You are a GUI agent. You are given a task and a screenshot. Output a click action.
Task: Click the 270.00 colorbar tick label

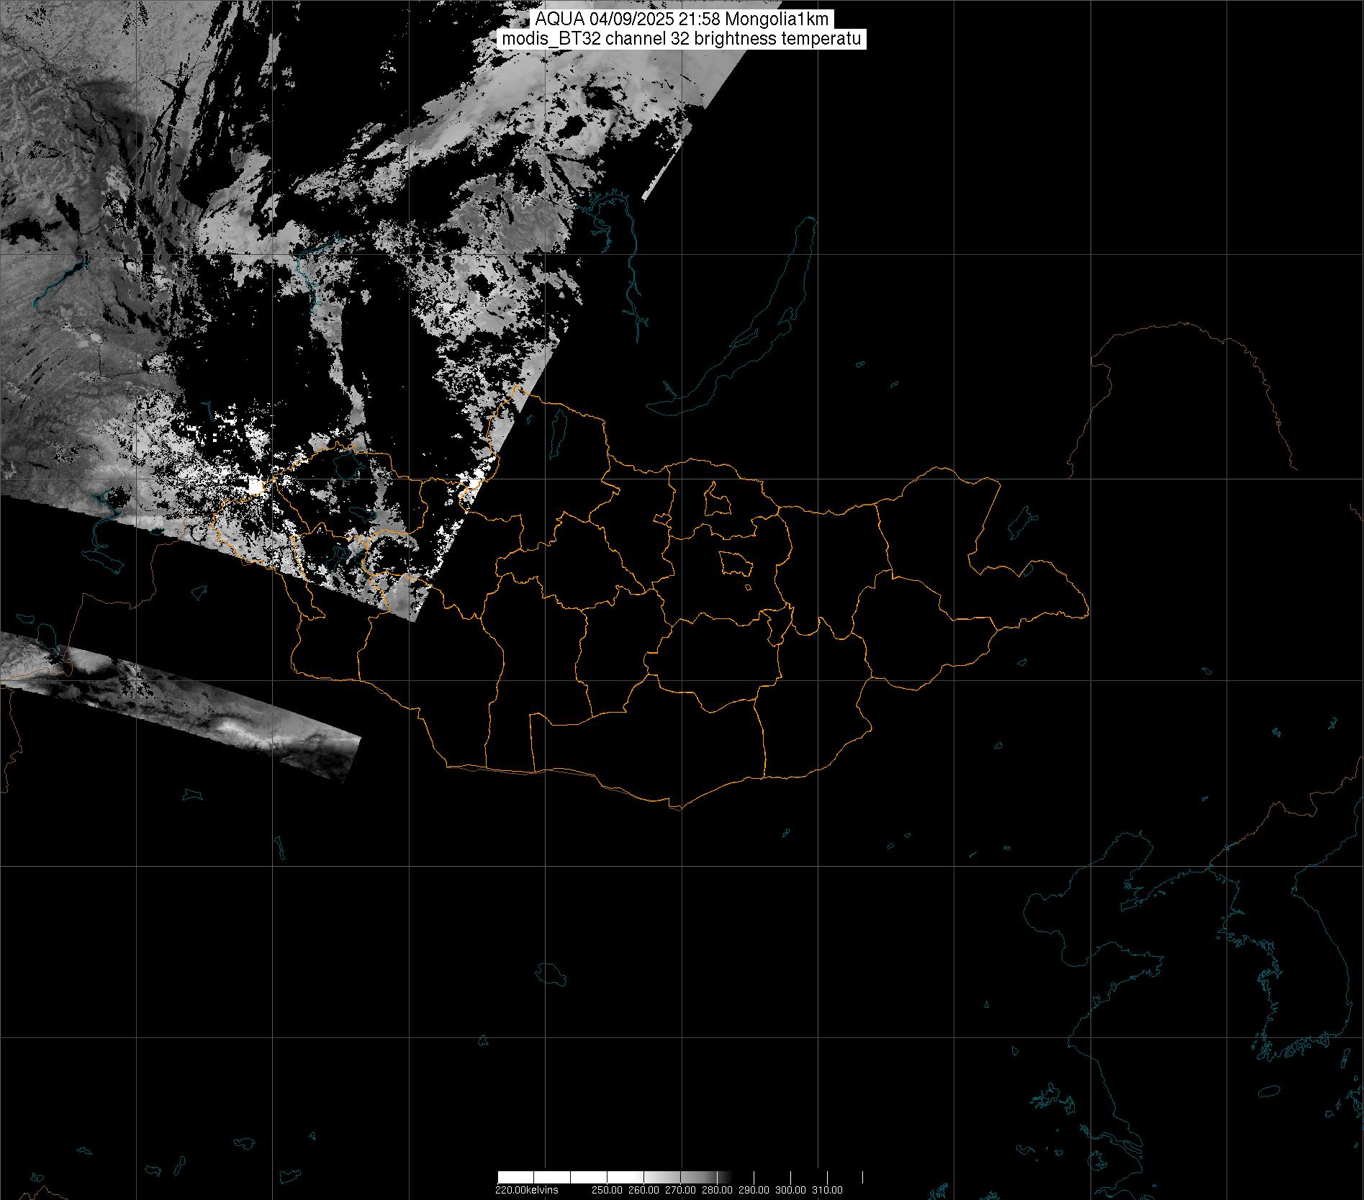click(x=680, y=1190)
